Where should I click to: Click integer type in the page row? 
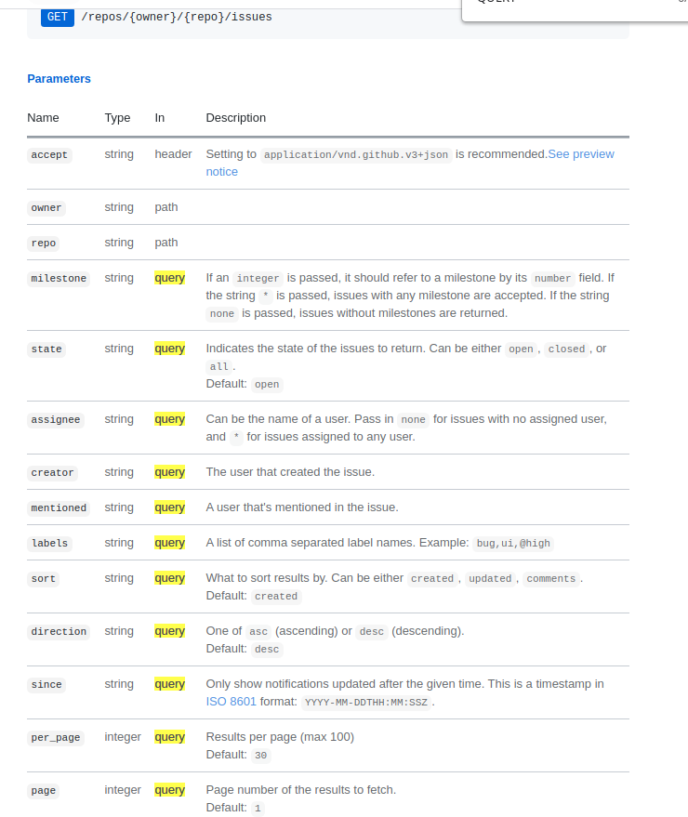[x=123, y=790]
